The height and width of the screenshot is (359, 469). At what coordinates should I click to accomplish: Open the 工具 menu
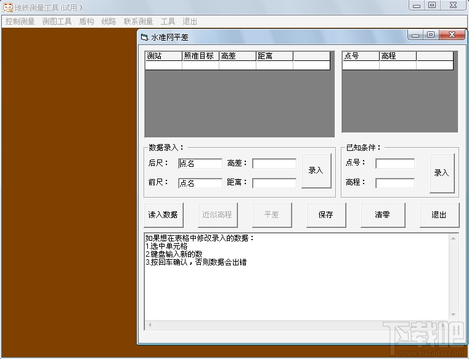click(x=168, y=22)
